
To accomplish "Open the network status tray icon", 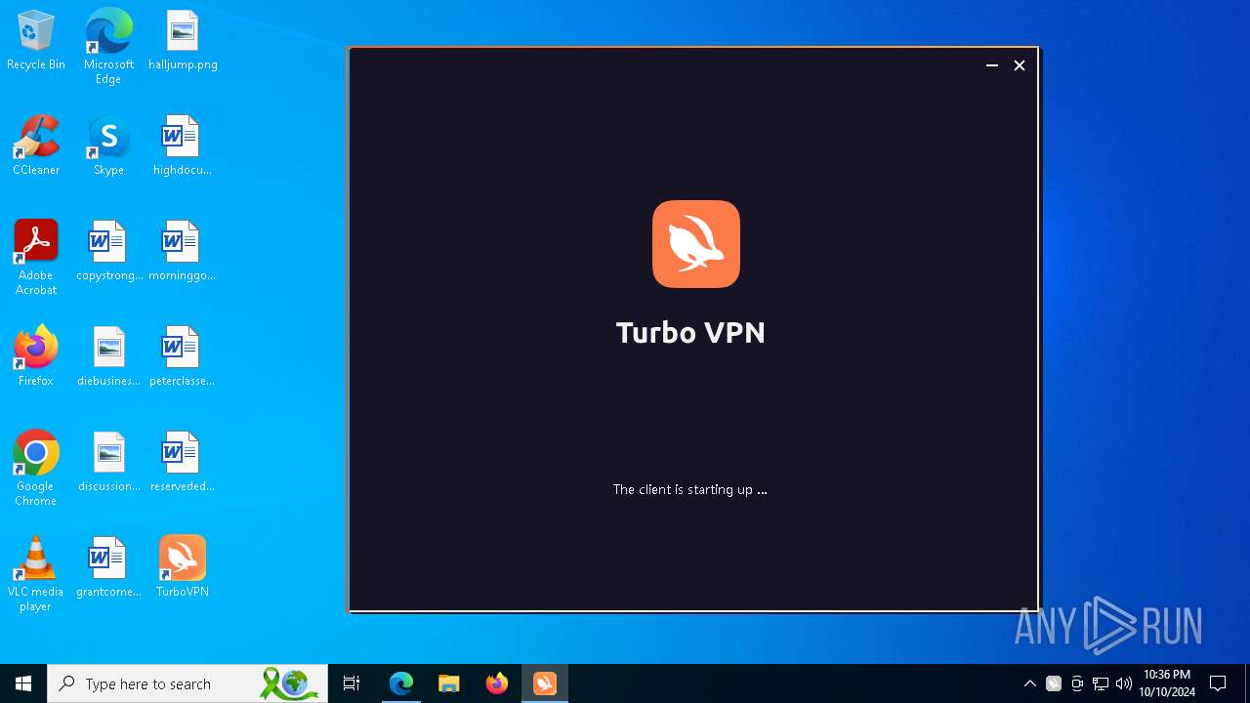I will pyautogui.click(x=1101, y=683).
